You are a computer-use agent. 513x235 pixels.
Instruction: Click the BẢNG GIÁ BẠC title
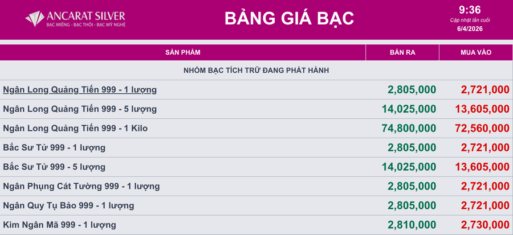[289, 18]
